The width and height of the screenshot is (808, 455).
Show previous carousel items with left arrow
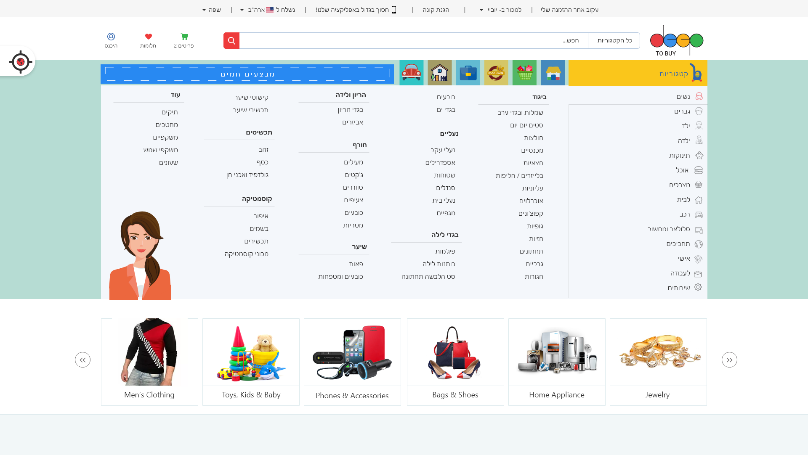click(82, 360)
